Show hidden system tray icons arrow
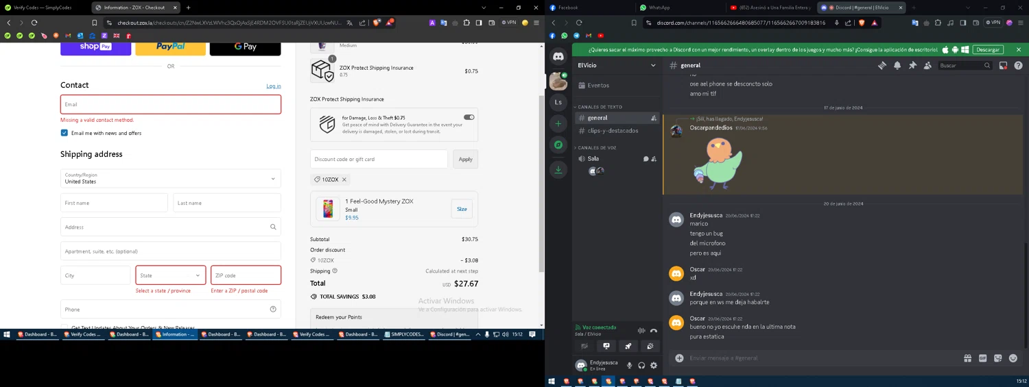1029x387 pixels. point(478,334)
